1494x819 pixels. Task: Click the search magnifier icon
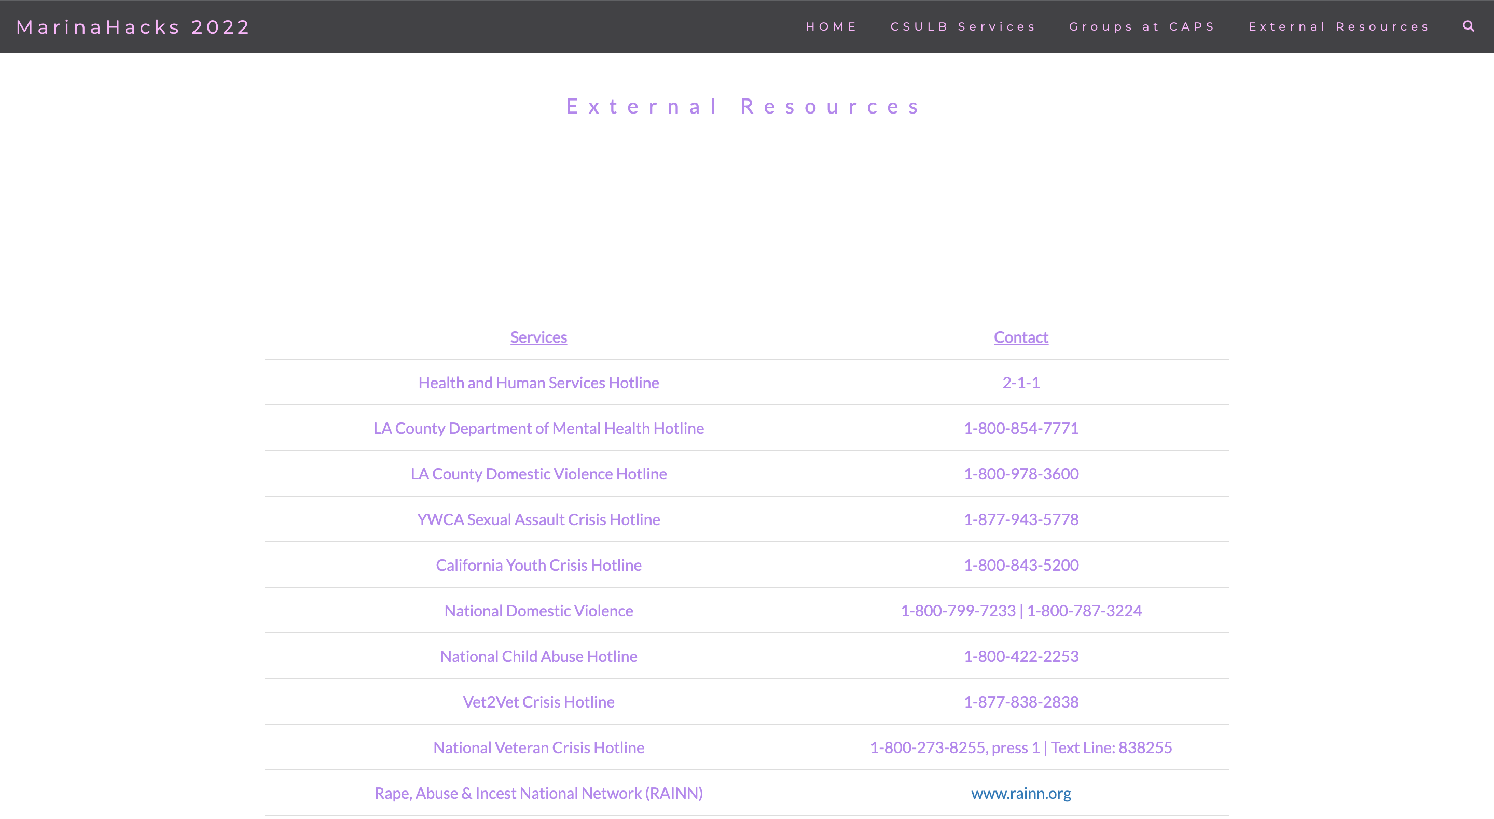click(x=1468, y=26)
